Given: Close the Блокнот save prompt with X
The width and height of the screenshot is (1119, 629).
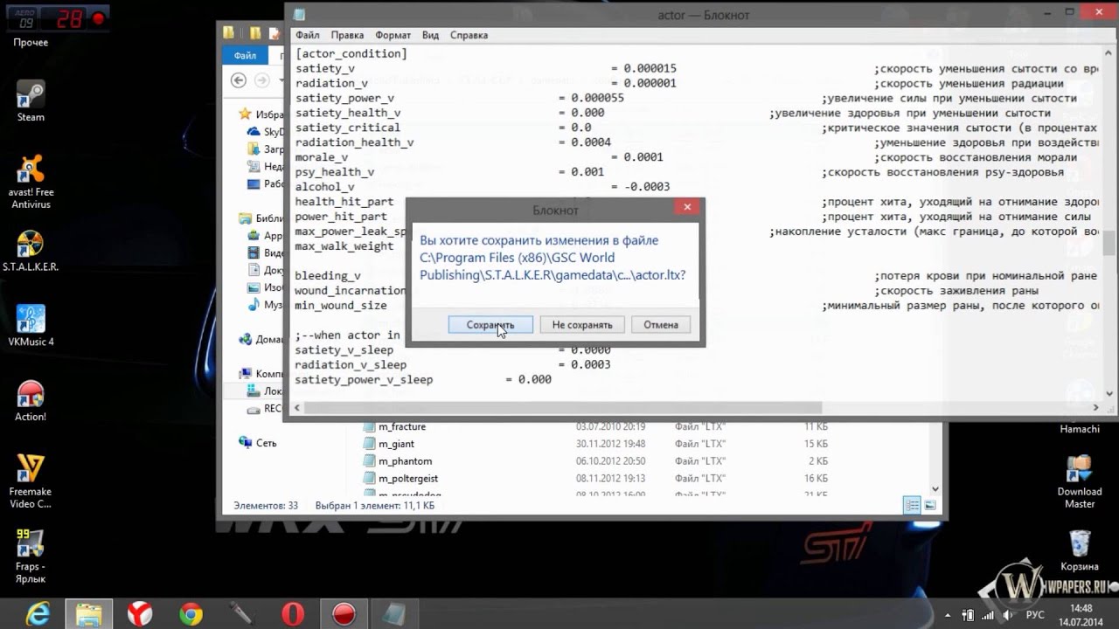Looking at the screenshot, I should click(687, 207).
